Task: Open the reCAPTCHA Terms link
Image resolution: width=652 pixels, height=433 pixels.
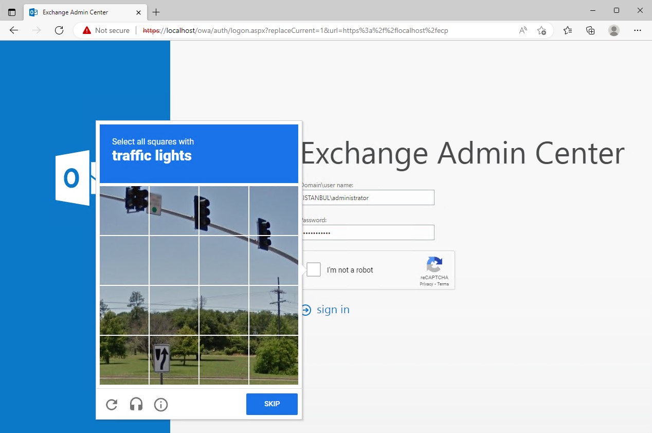Action: click(443, 284)
